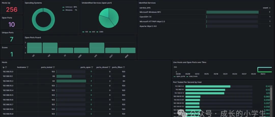Viewport: 275px width, 117px height.
Task: Open the Port Tested Per Second by Host menu
Action: tap(187, 82)
